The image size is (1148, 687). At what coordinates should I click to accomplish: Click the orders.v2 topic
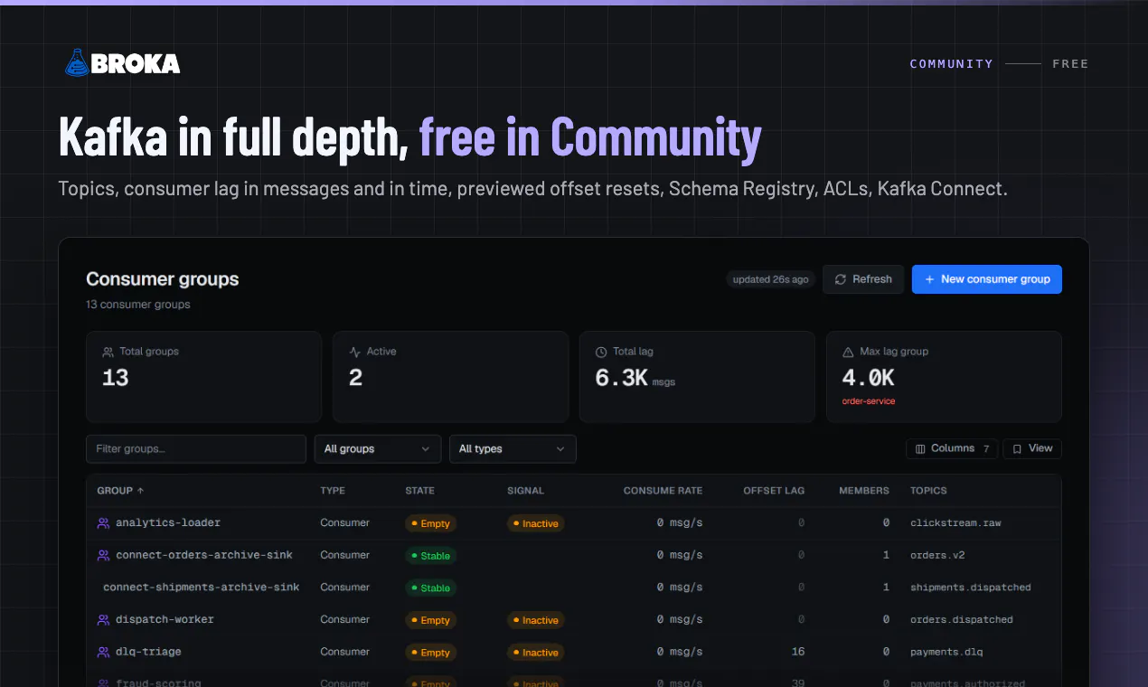click(x=938, y=555)
